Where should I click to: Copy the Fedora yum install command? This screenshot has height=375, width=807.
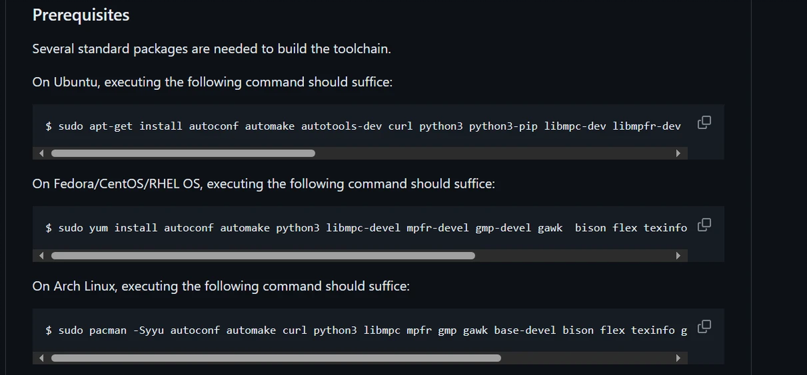pyautogui.click(x=704, y=224)
